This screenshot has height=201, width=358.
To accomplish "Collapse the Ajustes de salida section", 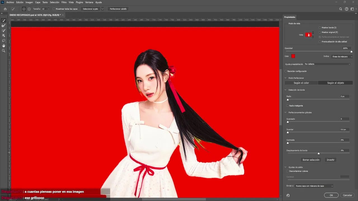I will pyautogui.click(x=286, y=167).
